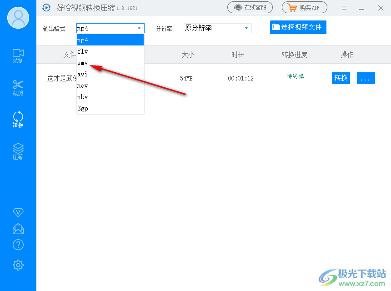Contact 在线客服 online support
Image resolution: width=391 pixels, height=291 pixels.
click(x=250, y=7)
